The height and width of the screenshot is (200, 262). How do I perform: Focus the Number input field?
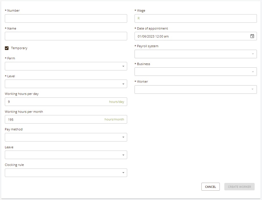(66, 18)
